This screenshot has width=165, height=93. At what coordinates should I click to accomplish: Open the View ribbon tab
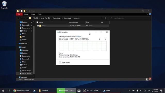40,14
